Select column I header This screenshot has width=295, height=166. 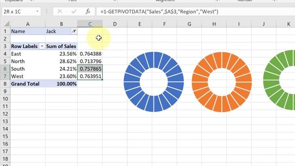tap(239, 24)
